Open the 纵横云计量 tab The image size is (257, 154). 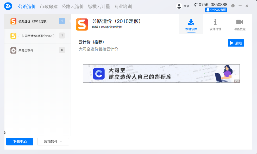point(99,7)
